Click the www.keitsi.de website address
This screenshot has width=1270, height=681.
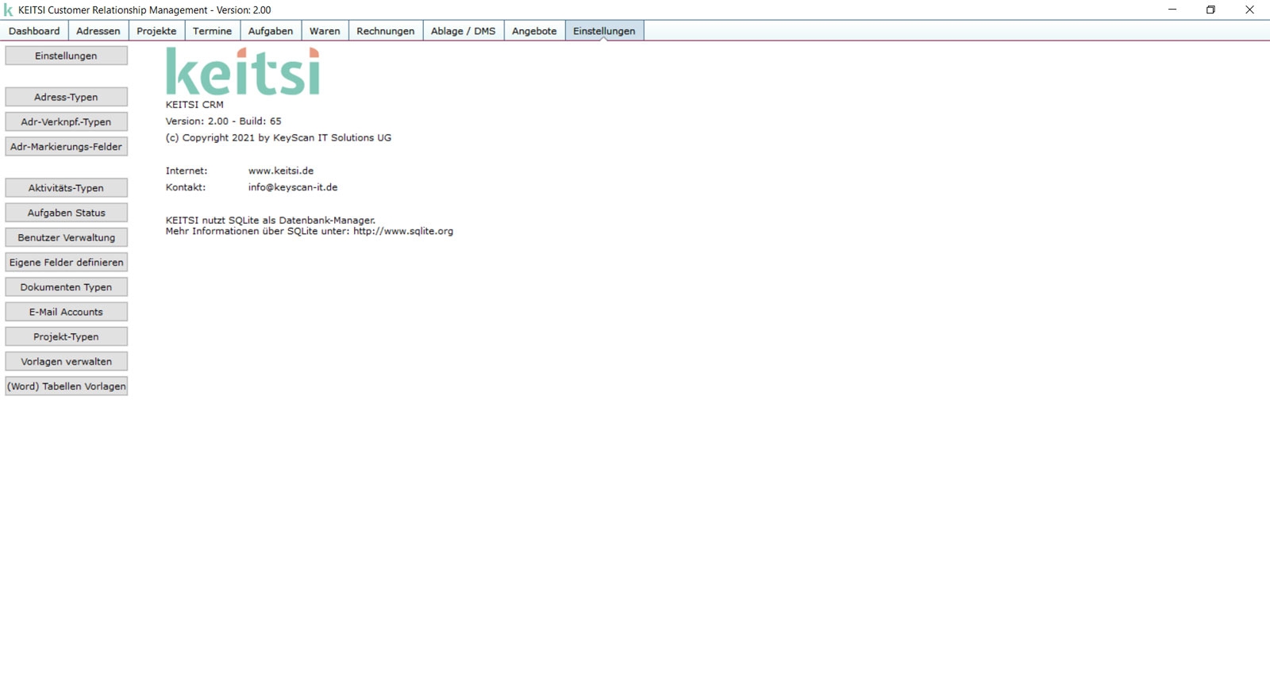pyautogui.click(x=281, y=171)
